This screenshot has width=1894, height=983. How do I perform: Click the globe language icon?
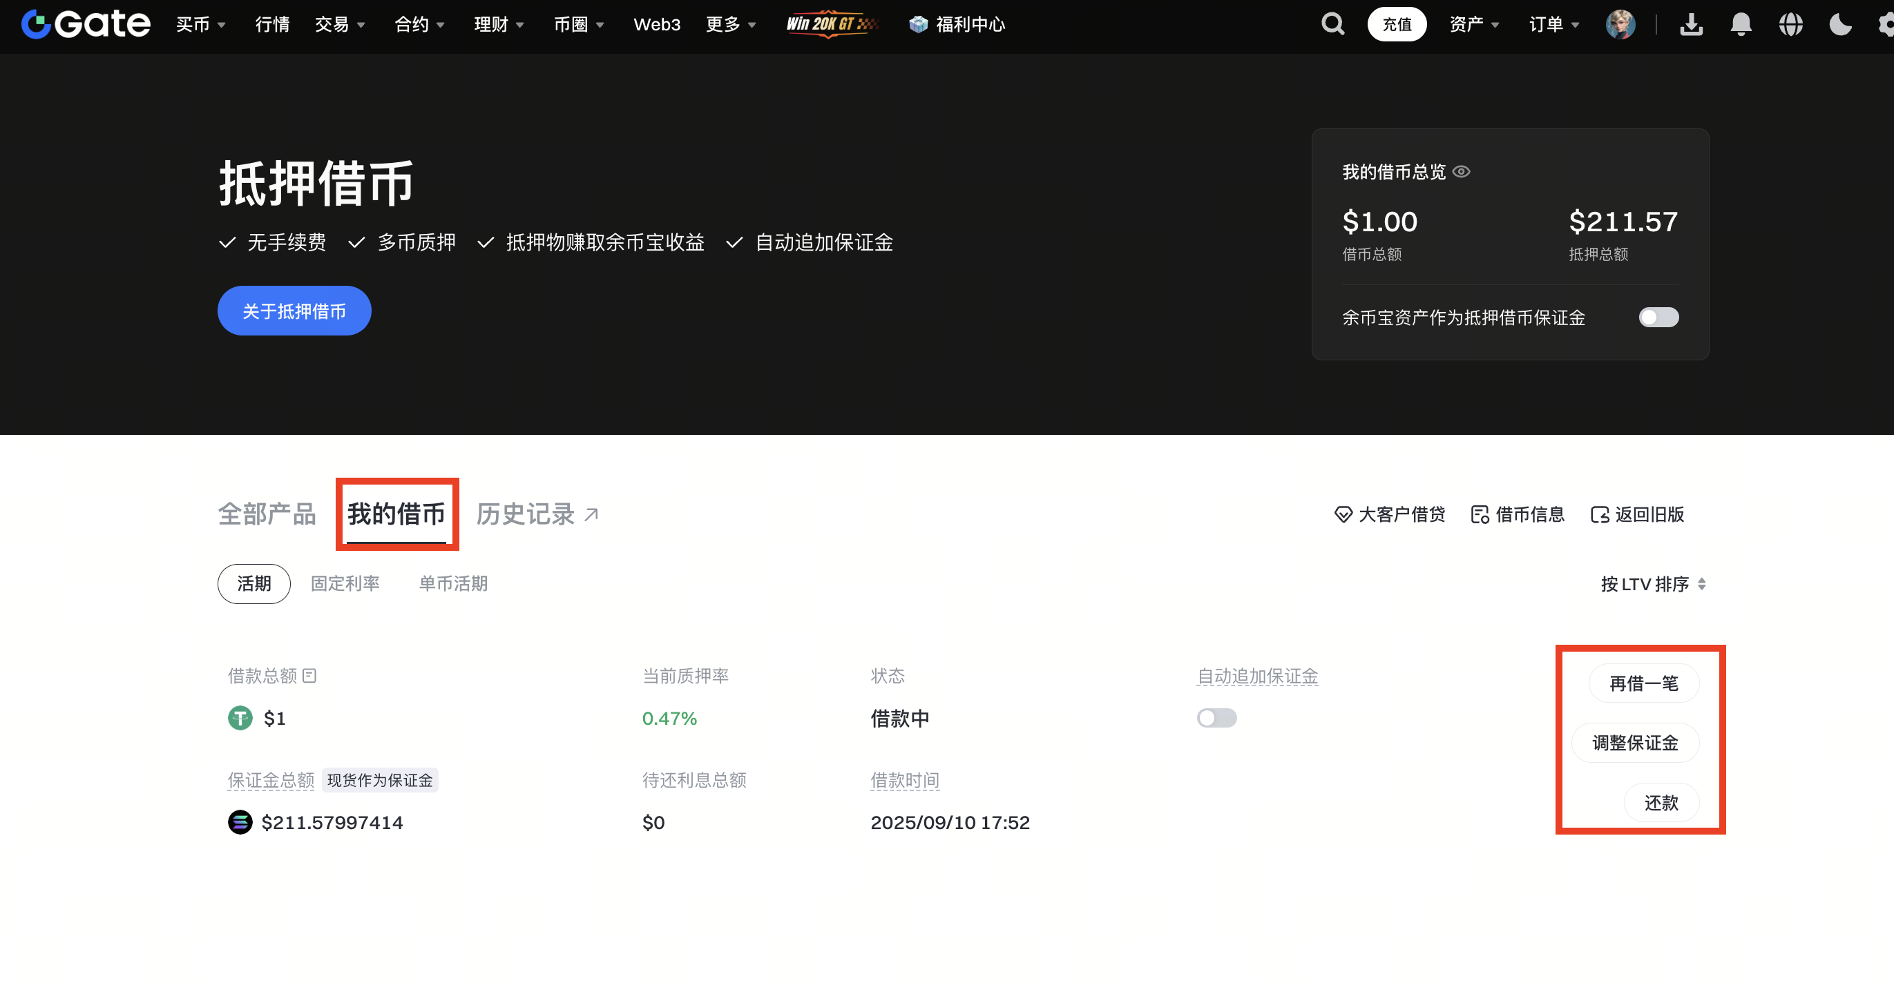click(x=1790, y=24)
